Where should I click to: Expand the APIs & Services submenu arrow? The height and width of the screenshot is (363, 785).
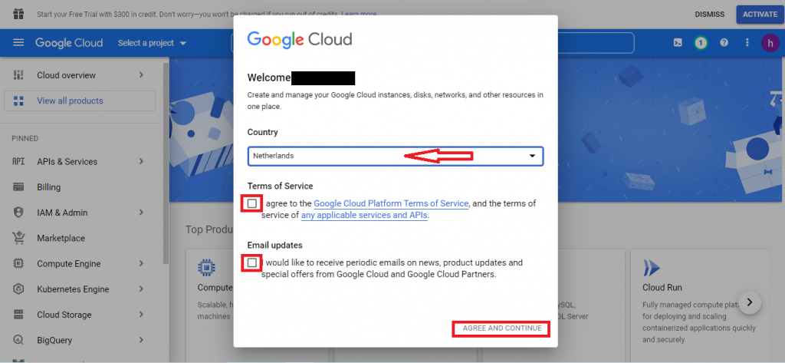[141, 161]
